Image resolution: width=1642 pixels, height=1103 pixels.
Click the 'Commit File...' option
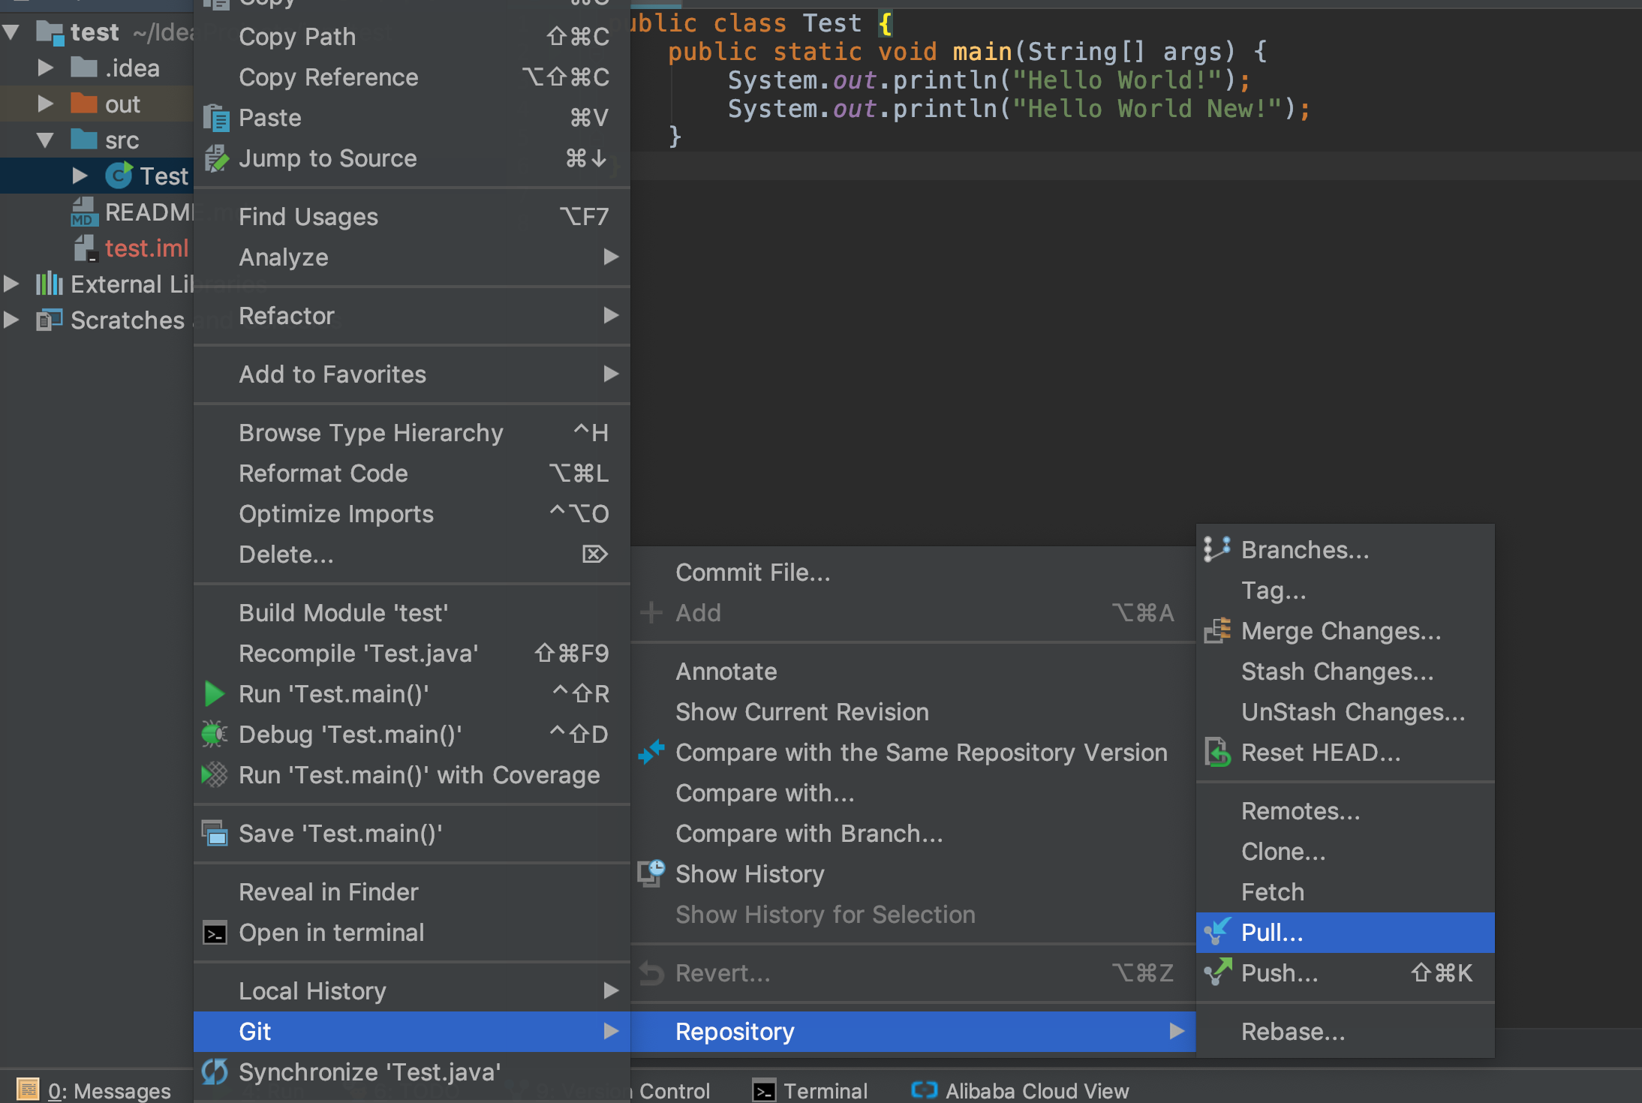[753, 571]
